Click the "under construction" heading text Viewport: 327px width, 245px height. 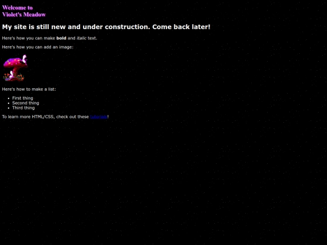pyautogui.click(x=106, y=27)
